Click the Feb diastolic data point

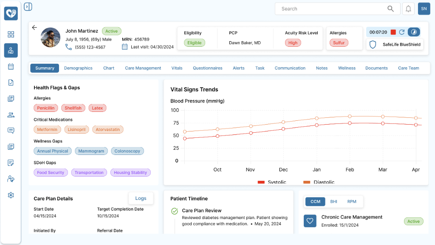click(x=350, y=117)
